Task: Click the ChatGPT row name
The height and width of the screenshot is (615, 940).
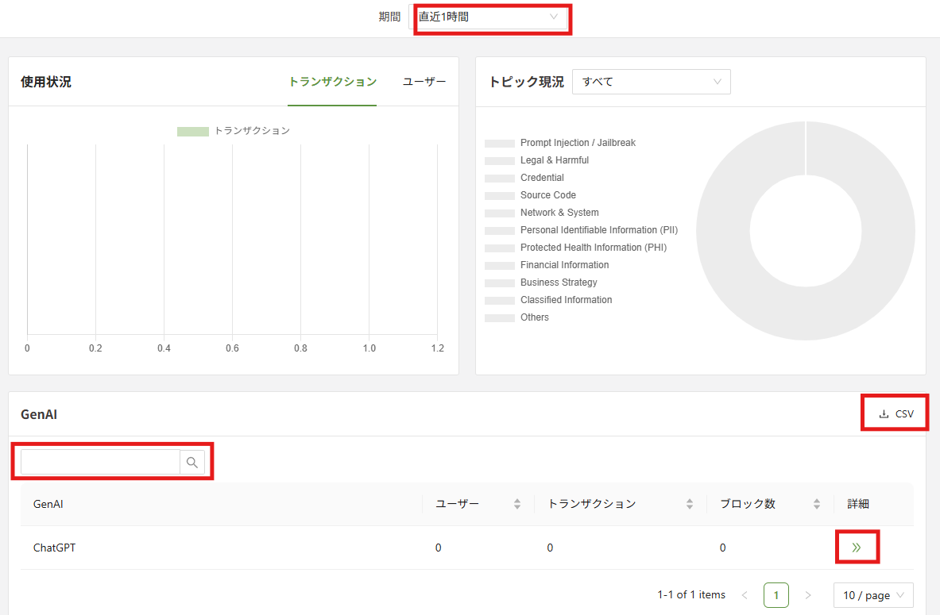Action: tap(55, 548)
